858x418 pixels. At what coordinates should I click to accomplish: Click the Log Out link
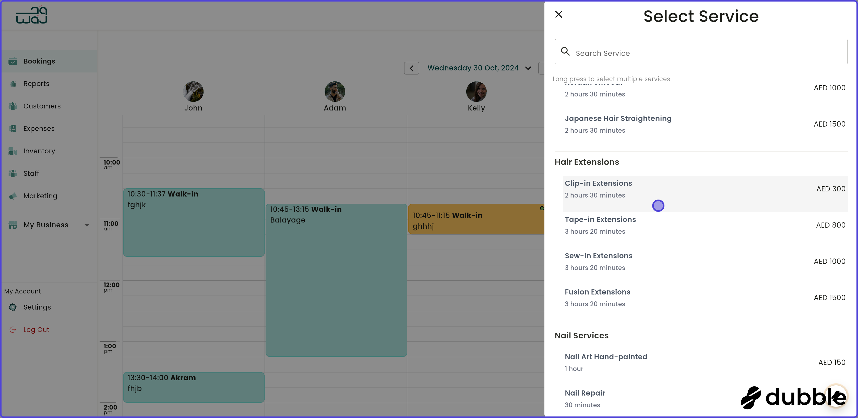[36, 329]
